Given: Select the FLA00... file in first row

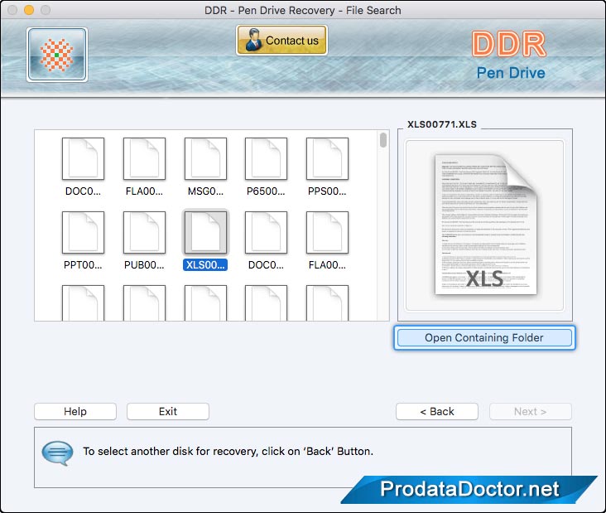Looking at the screenshot, I should (x=144, y=158).
